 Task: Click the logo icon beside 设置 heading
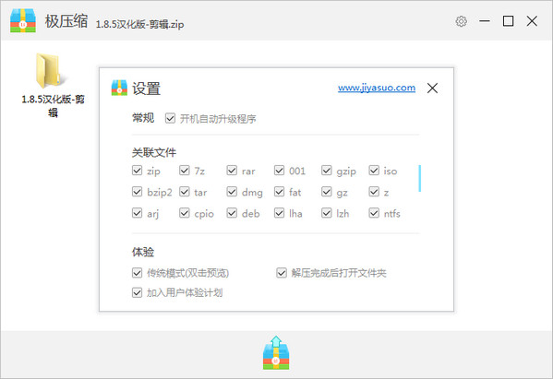(119, 88)
